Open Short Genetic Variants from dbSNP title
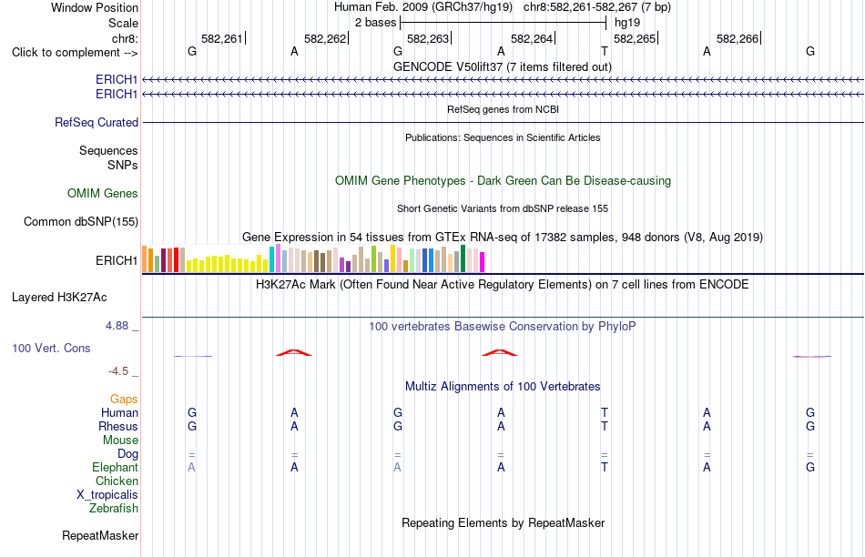Screen dimensions: 865x557 point(502,208)
